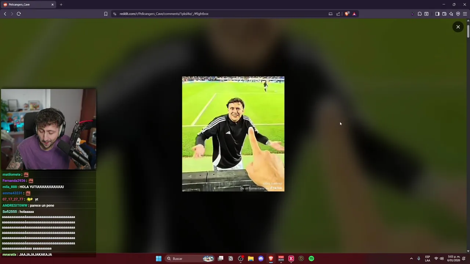
Task: Open Discord from taskbar
Action: pos(261,258)
